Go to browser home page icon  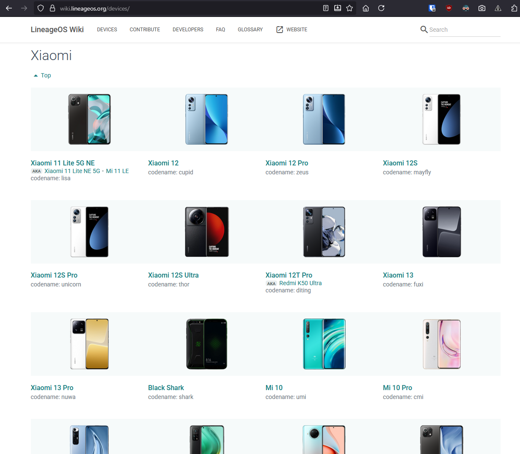(x=366, y=8)
